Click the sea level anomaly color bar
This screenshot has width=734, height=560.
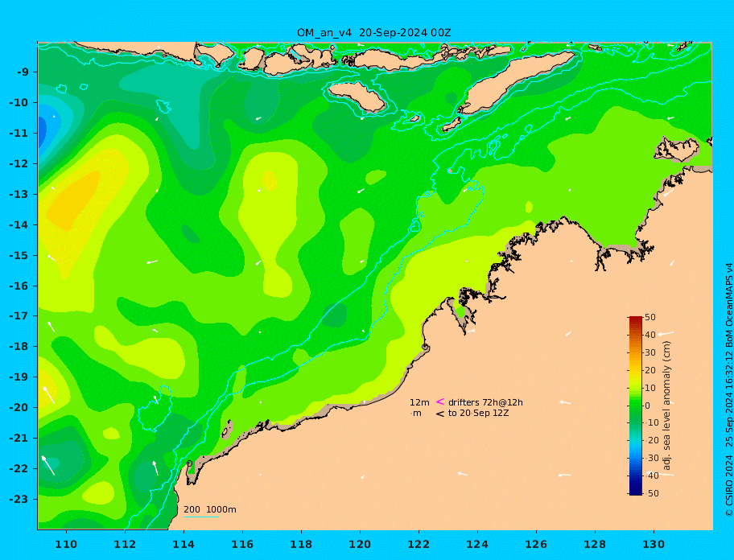[x=636, y=406]
